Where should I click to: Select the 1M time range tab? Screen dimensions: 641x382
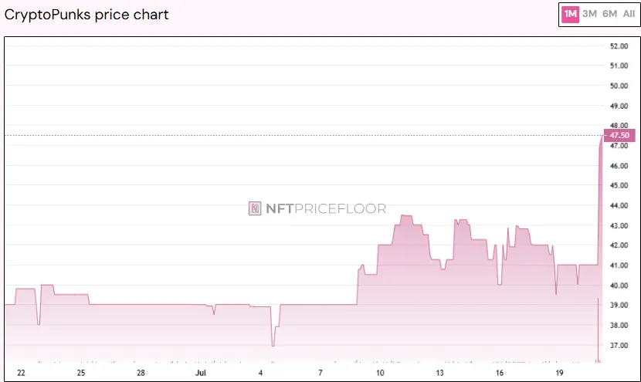click(570, 15)
